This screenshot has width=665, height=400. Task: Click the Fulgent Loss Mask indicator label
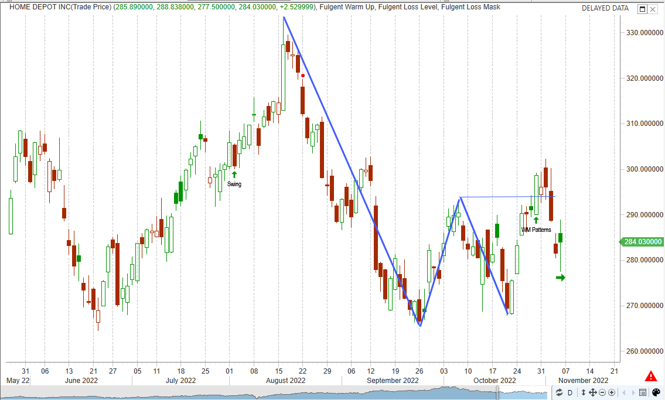click(470, 7)
